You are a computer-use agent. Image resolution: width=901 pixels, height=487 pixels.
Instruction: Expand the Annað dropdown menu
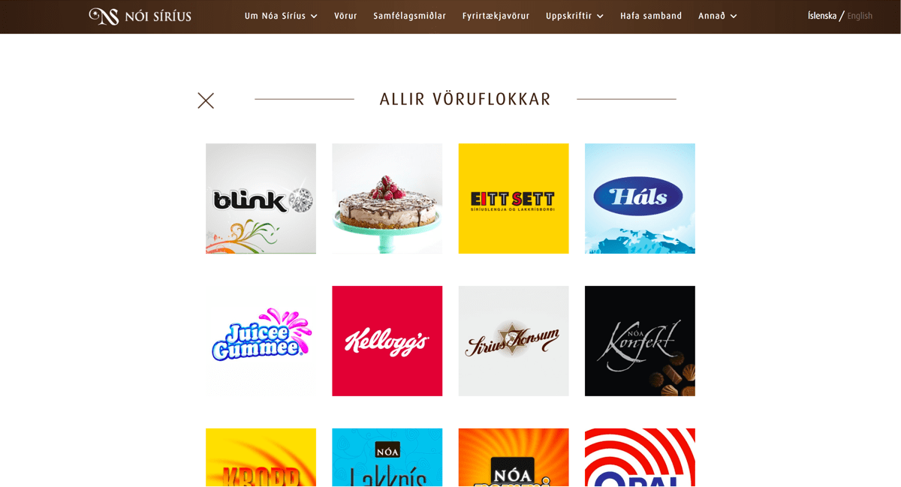(x=718, y=16)
